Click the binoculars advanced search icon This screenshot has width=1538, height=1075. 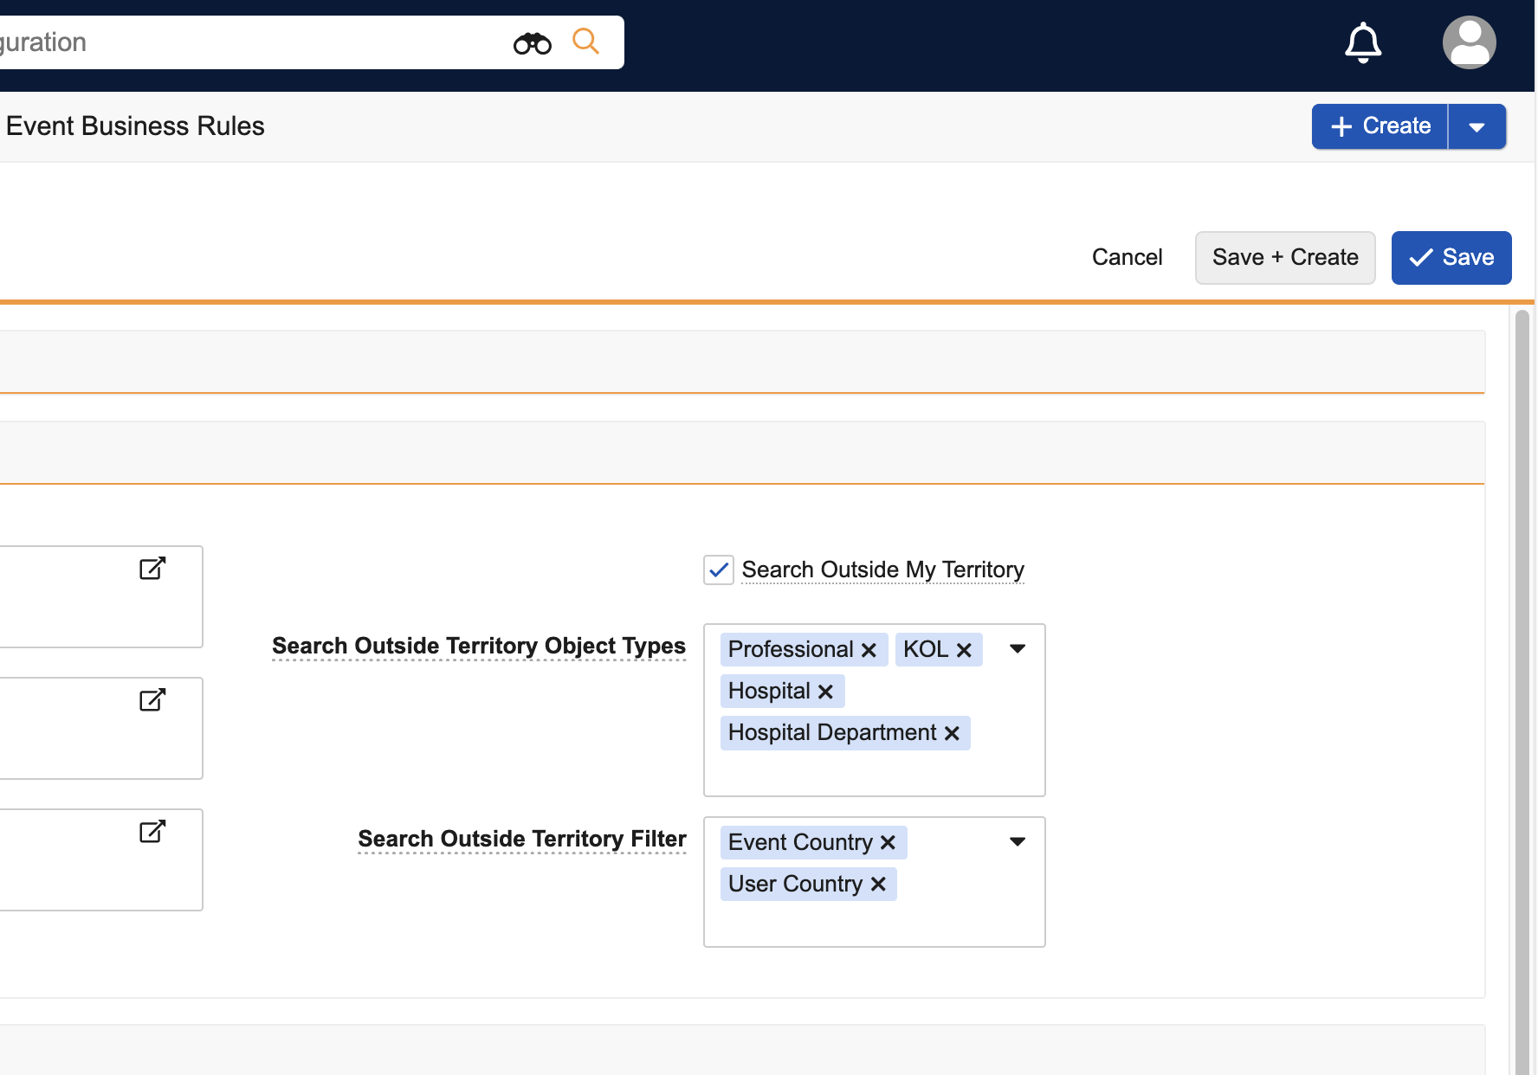coord(532,43)
